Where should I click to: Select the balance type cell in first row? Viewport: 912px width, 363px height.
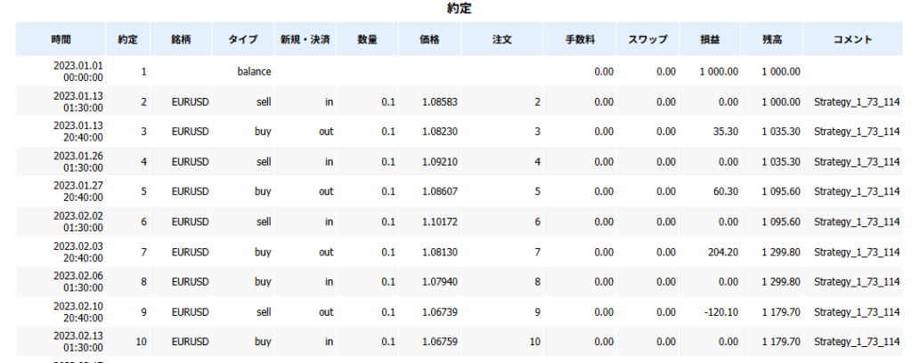point(254,71)
